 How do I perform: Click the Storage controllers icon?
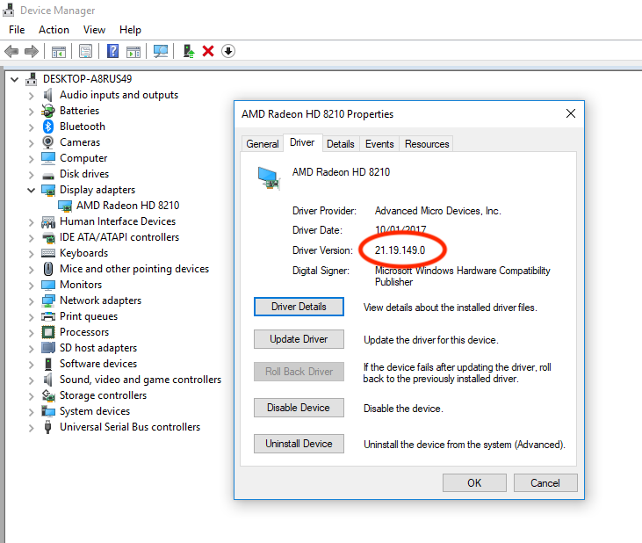coord(48,395)
